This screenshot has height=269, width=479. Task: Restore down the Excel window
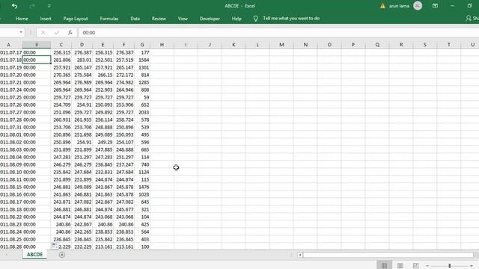(x=469, y=6)
